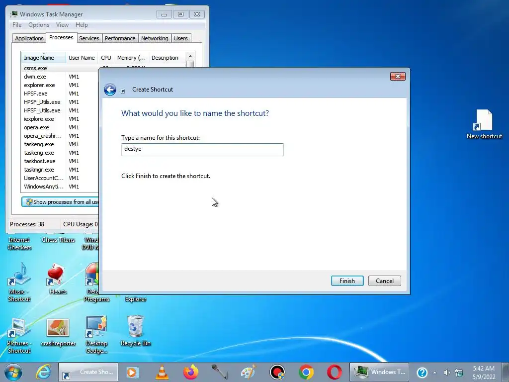Open Firefox from the taskbar
Image resolution: width=509 pixels, height=382 pixels.
click(x=191, y=372)
